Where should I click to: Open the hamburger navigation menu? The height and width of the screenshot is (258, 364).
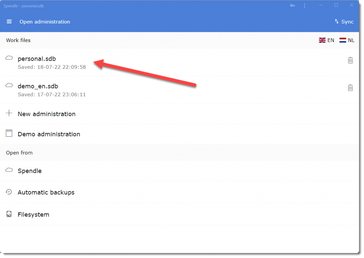click(9, 22)
